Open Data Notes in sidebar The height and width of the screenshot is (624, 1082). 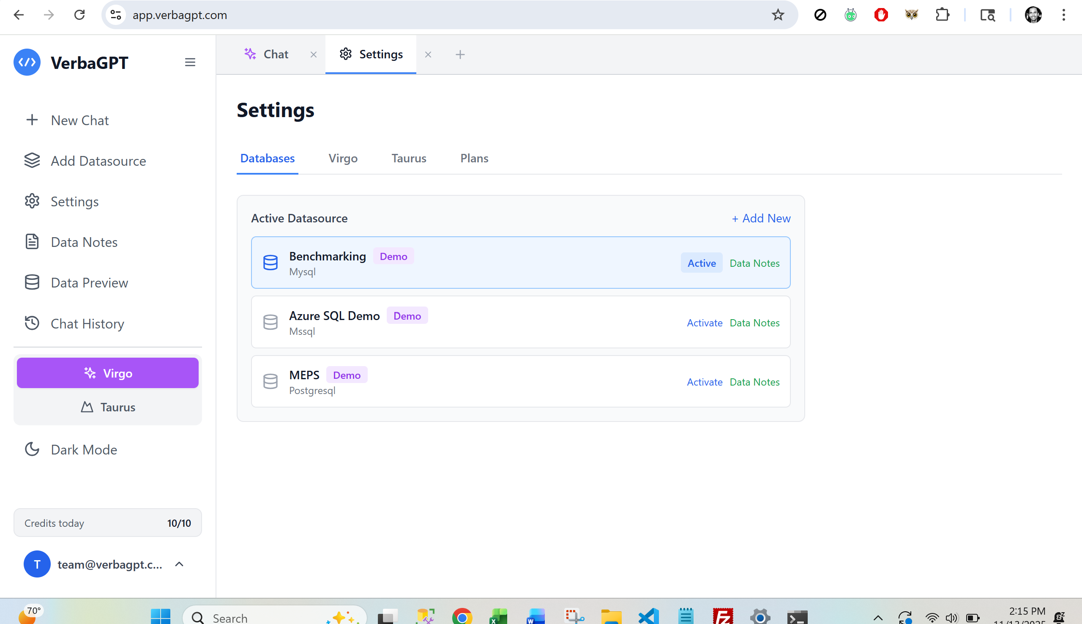tap(84, 242)
